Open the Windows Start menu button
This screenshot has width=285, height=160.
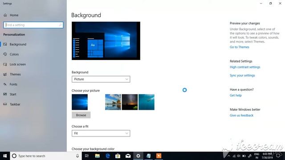[x=5, y=156]
